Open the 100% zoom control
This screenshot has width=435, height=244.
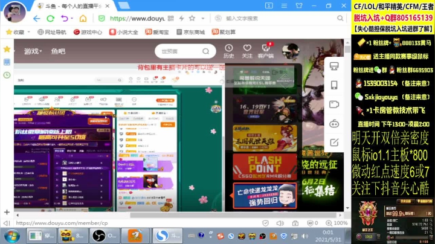337,223
